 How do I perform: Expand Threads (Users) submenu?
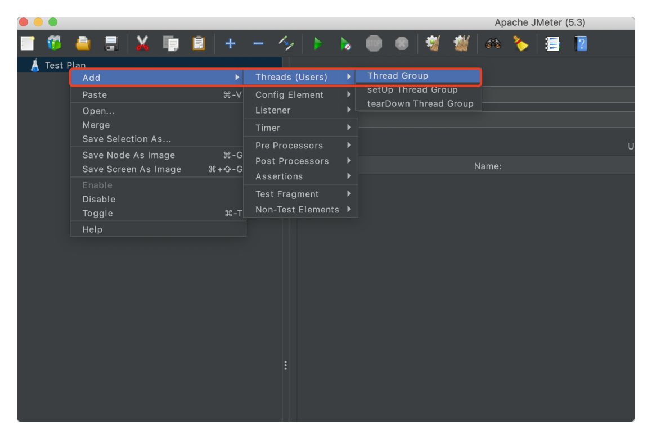click(299, 77)
